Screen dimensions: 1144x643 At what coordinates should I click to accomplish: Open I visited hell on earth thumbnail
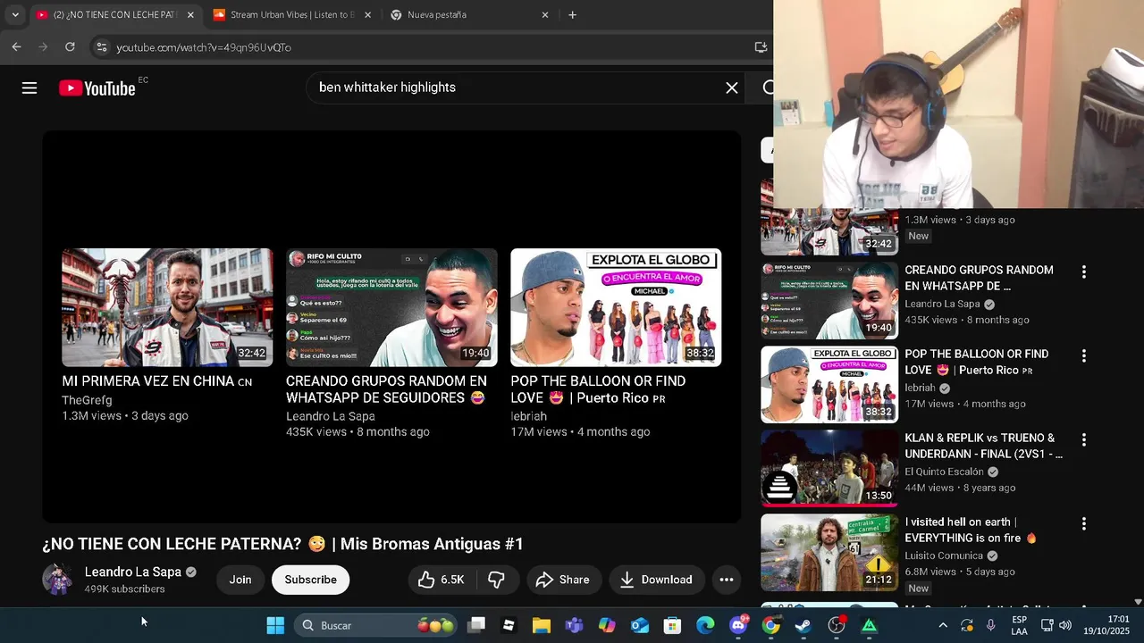click(x=829, y=552)
